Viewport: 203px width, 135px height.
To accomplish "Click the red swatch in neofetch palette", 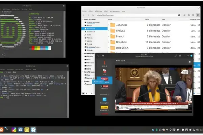I will (33, 48).
